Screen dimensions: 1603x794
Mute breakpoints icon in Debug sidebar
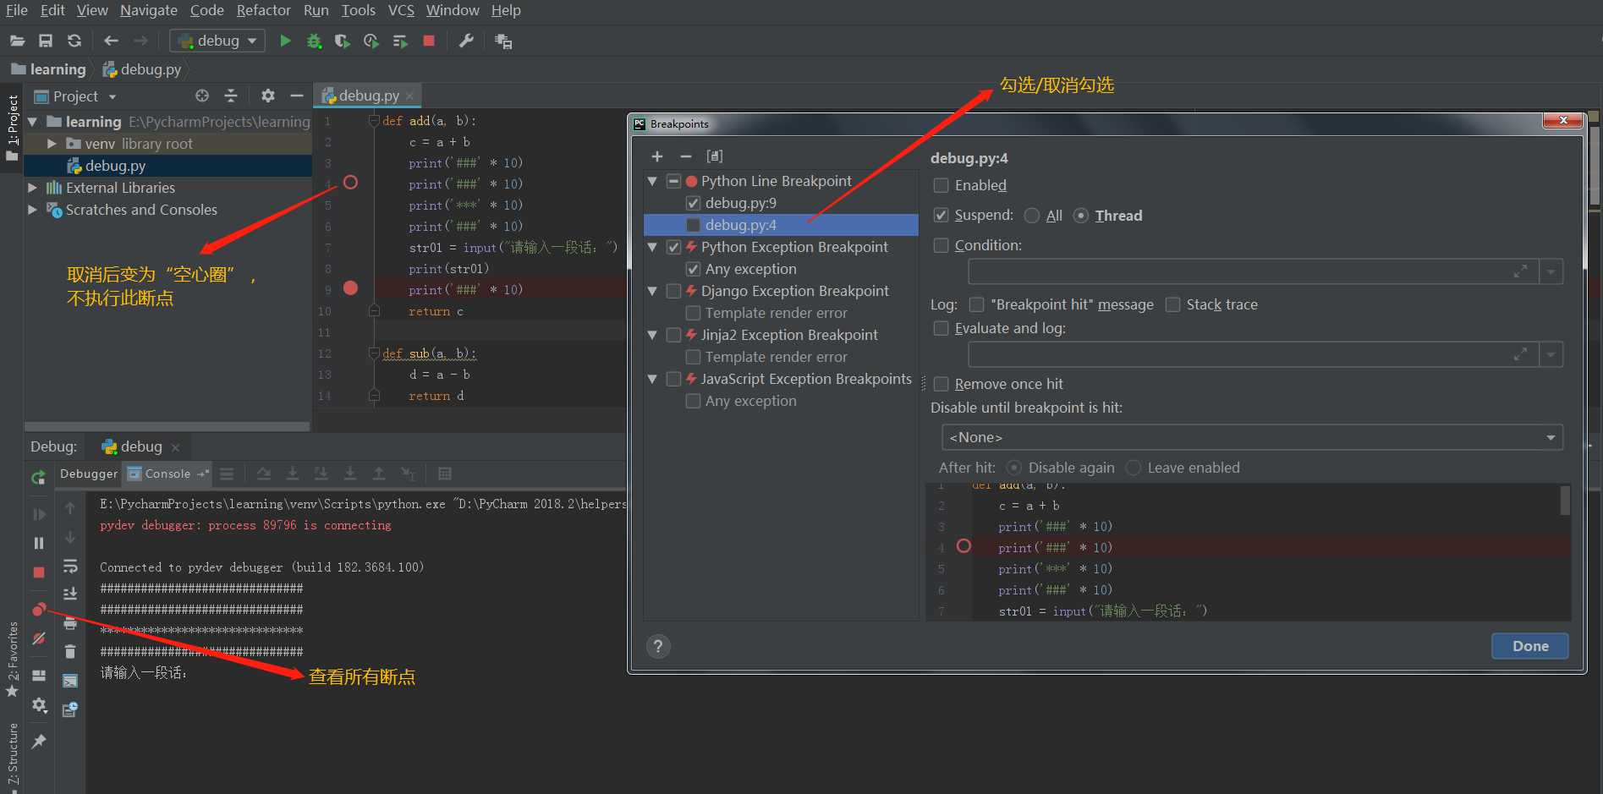point(39,638)
